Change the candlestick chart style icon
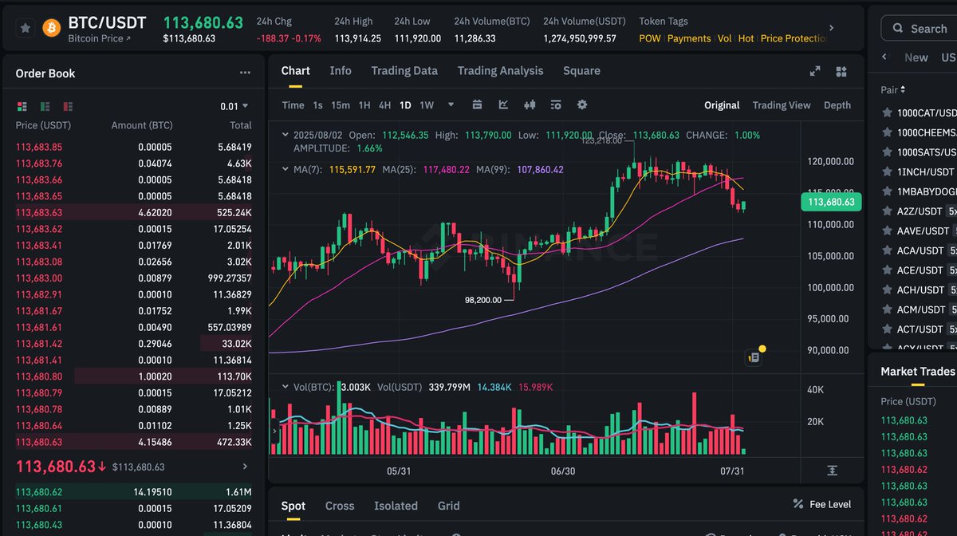The height and width of the screenshot is (536, 957). click(x=530, y=104)
